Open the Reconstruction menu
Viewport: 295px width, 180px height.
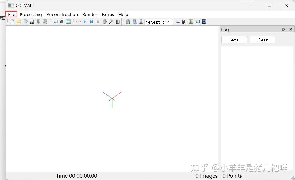coord(62,14)
